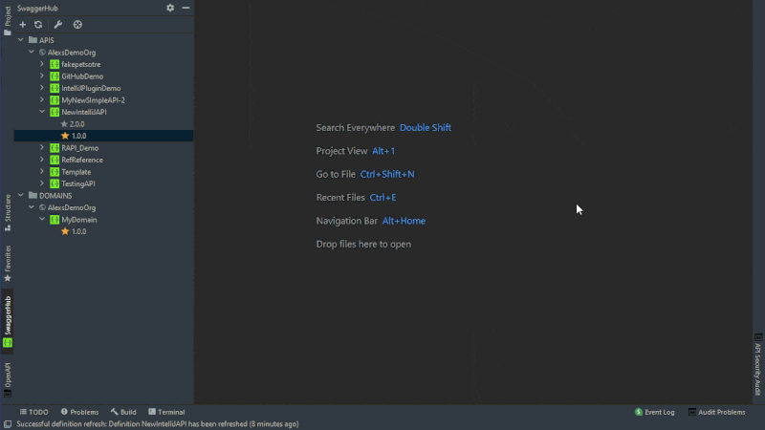Expand the RefReference node
This screenshot has height=430, width=765.
point(42,160)
